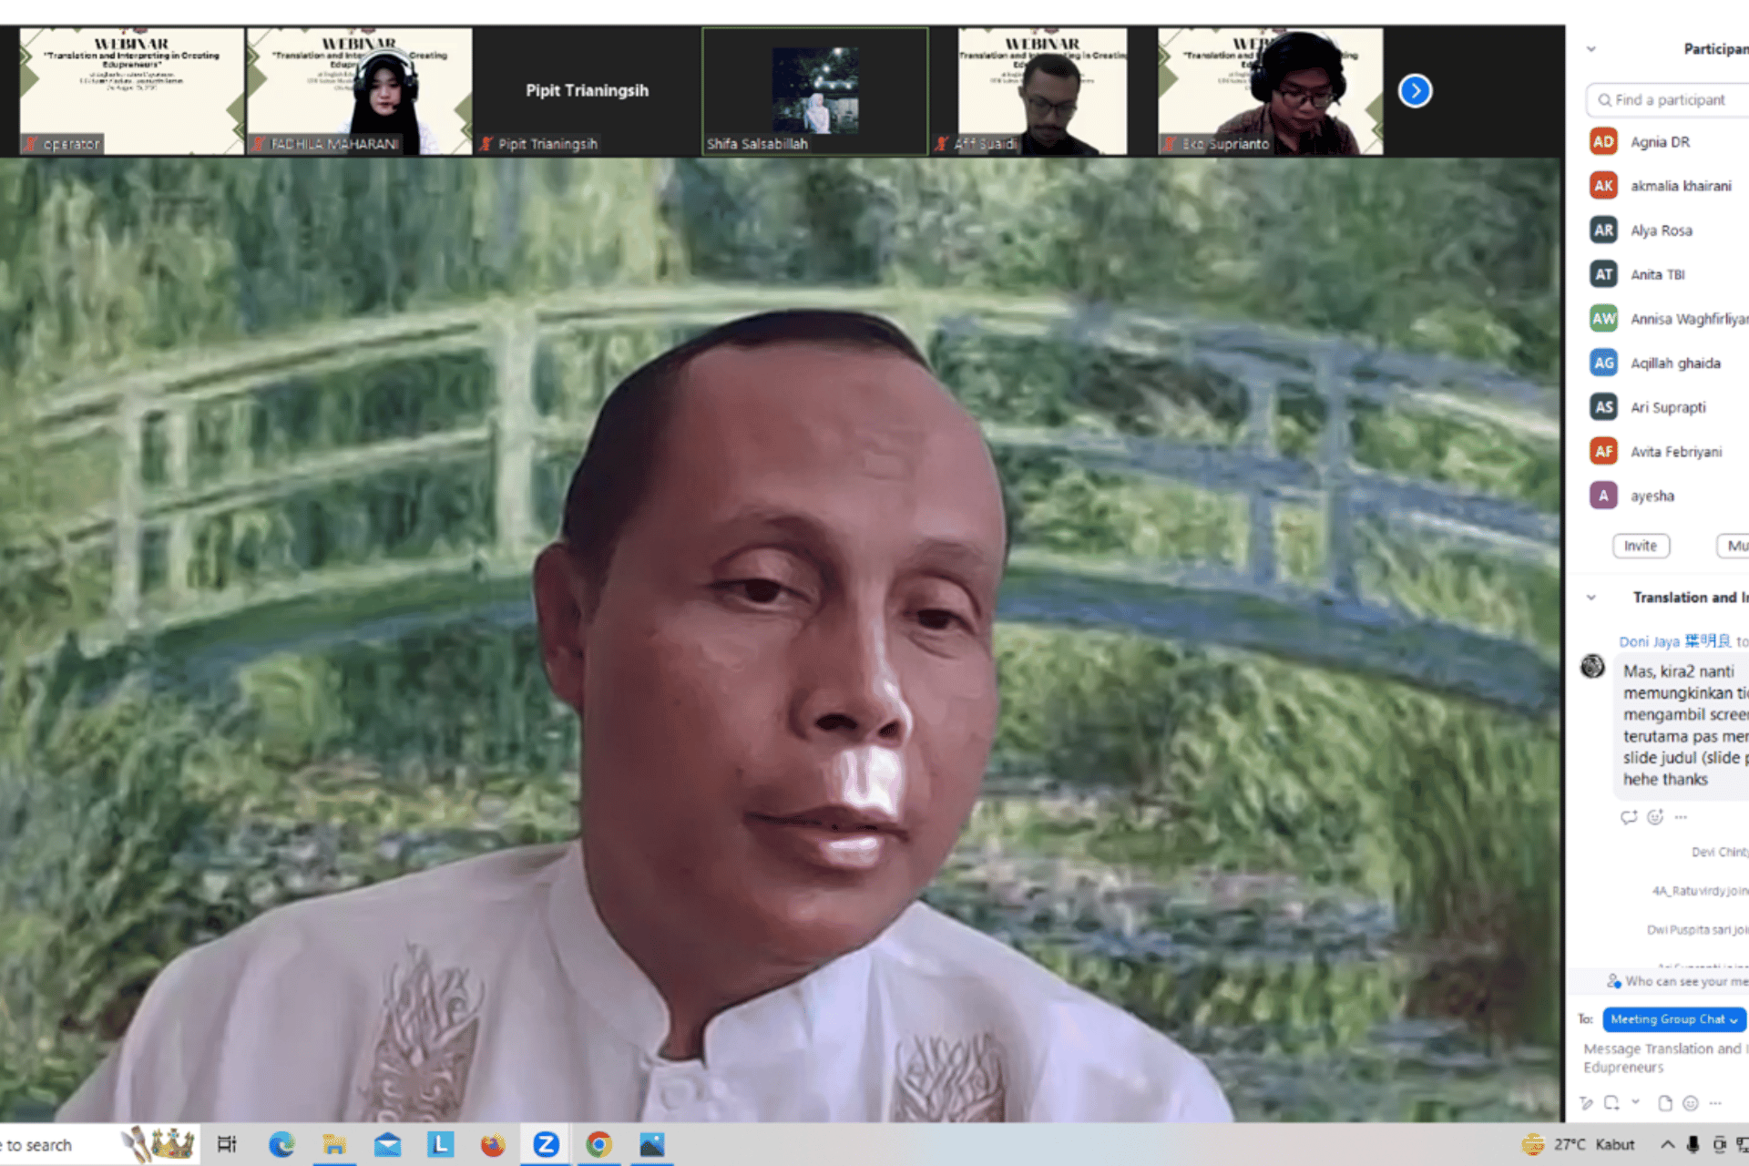This screenshot has height=1166, width=1749.
Task: Show hidden system tray icons chevron
Action: pos(1667,1144)
